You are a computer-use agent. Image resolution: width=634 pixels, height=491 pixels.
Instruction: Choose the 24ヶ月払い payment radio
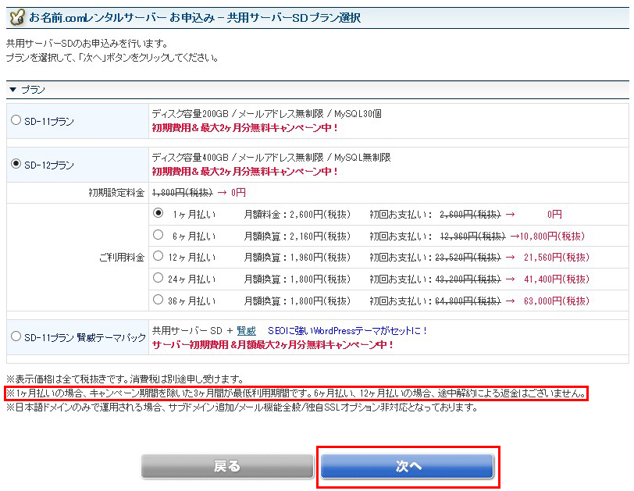(x=158, y=277)
